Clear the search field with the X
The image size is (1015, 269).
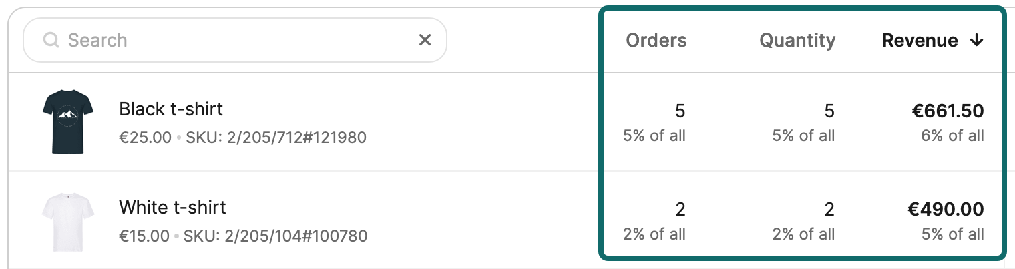click(425, 40)
